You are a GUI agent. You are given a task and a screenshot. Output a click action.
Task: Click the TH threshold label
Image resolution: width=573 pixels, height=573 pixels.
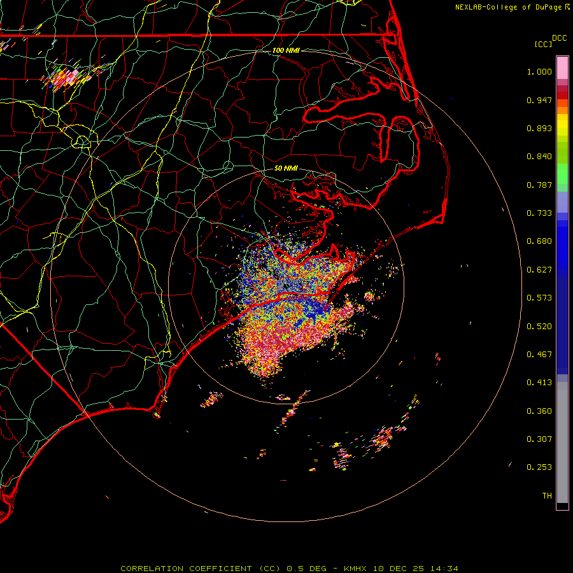click(546, 496)
